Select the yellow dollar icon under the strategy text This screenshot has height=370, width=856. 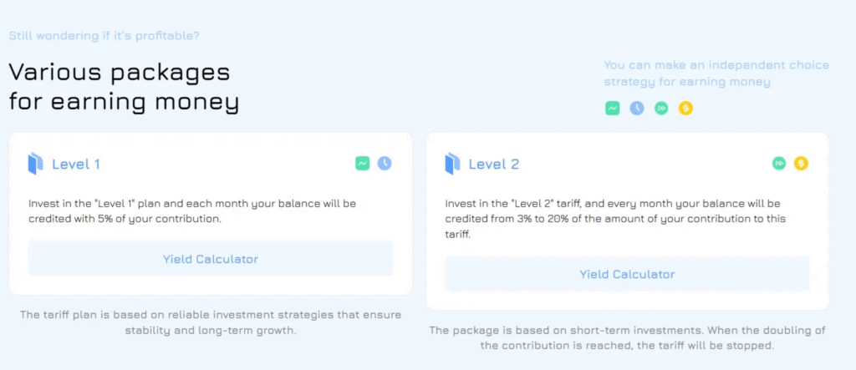click(685, 109)
